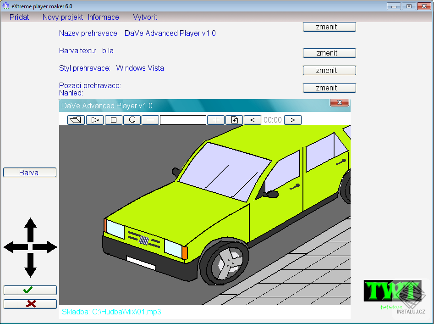Click the Skladba file path text
The width and height of the screenshot is (434, 324).
(x=111, y=312)
